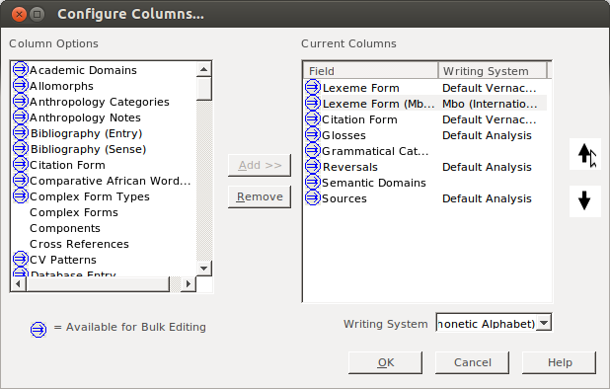Select Allomorphs in Column Options

[x=61, y=86]
